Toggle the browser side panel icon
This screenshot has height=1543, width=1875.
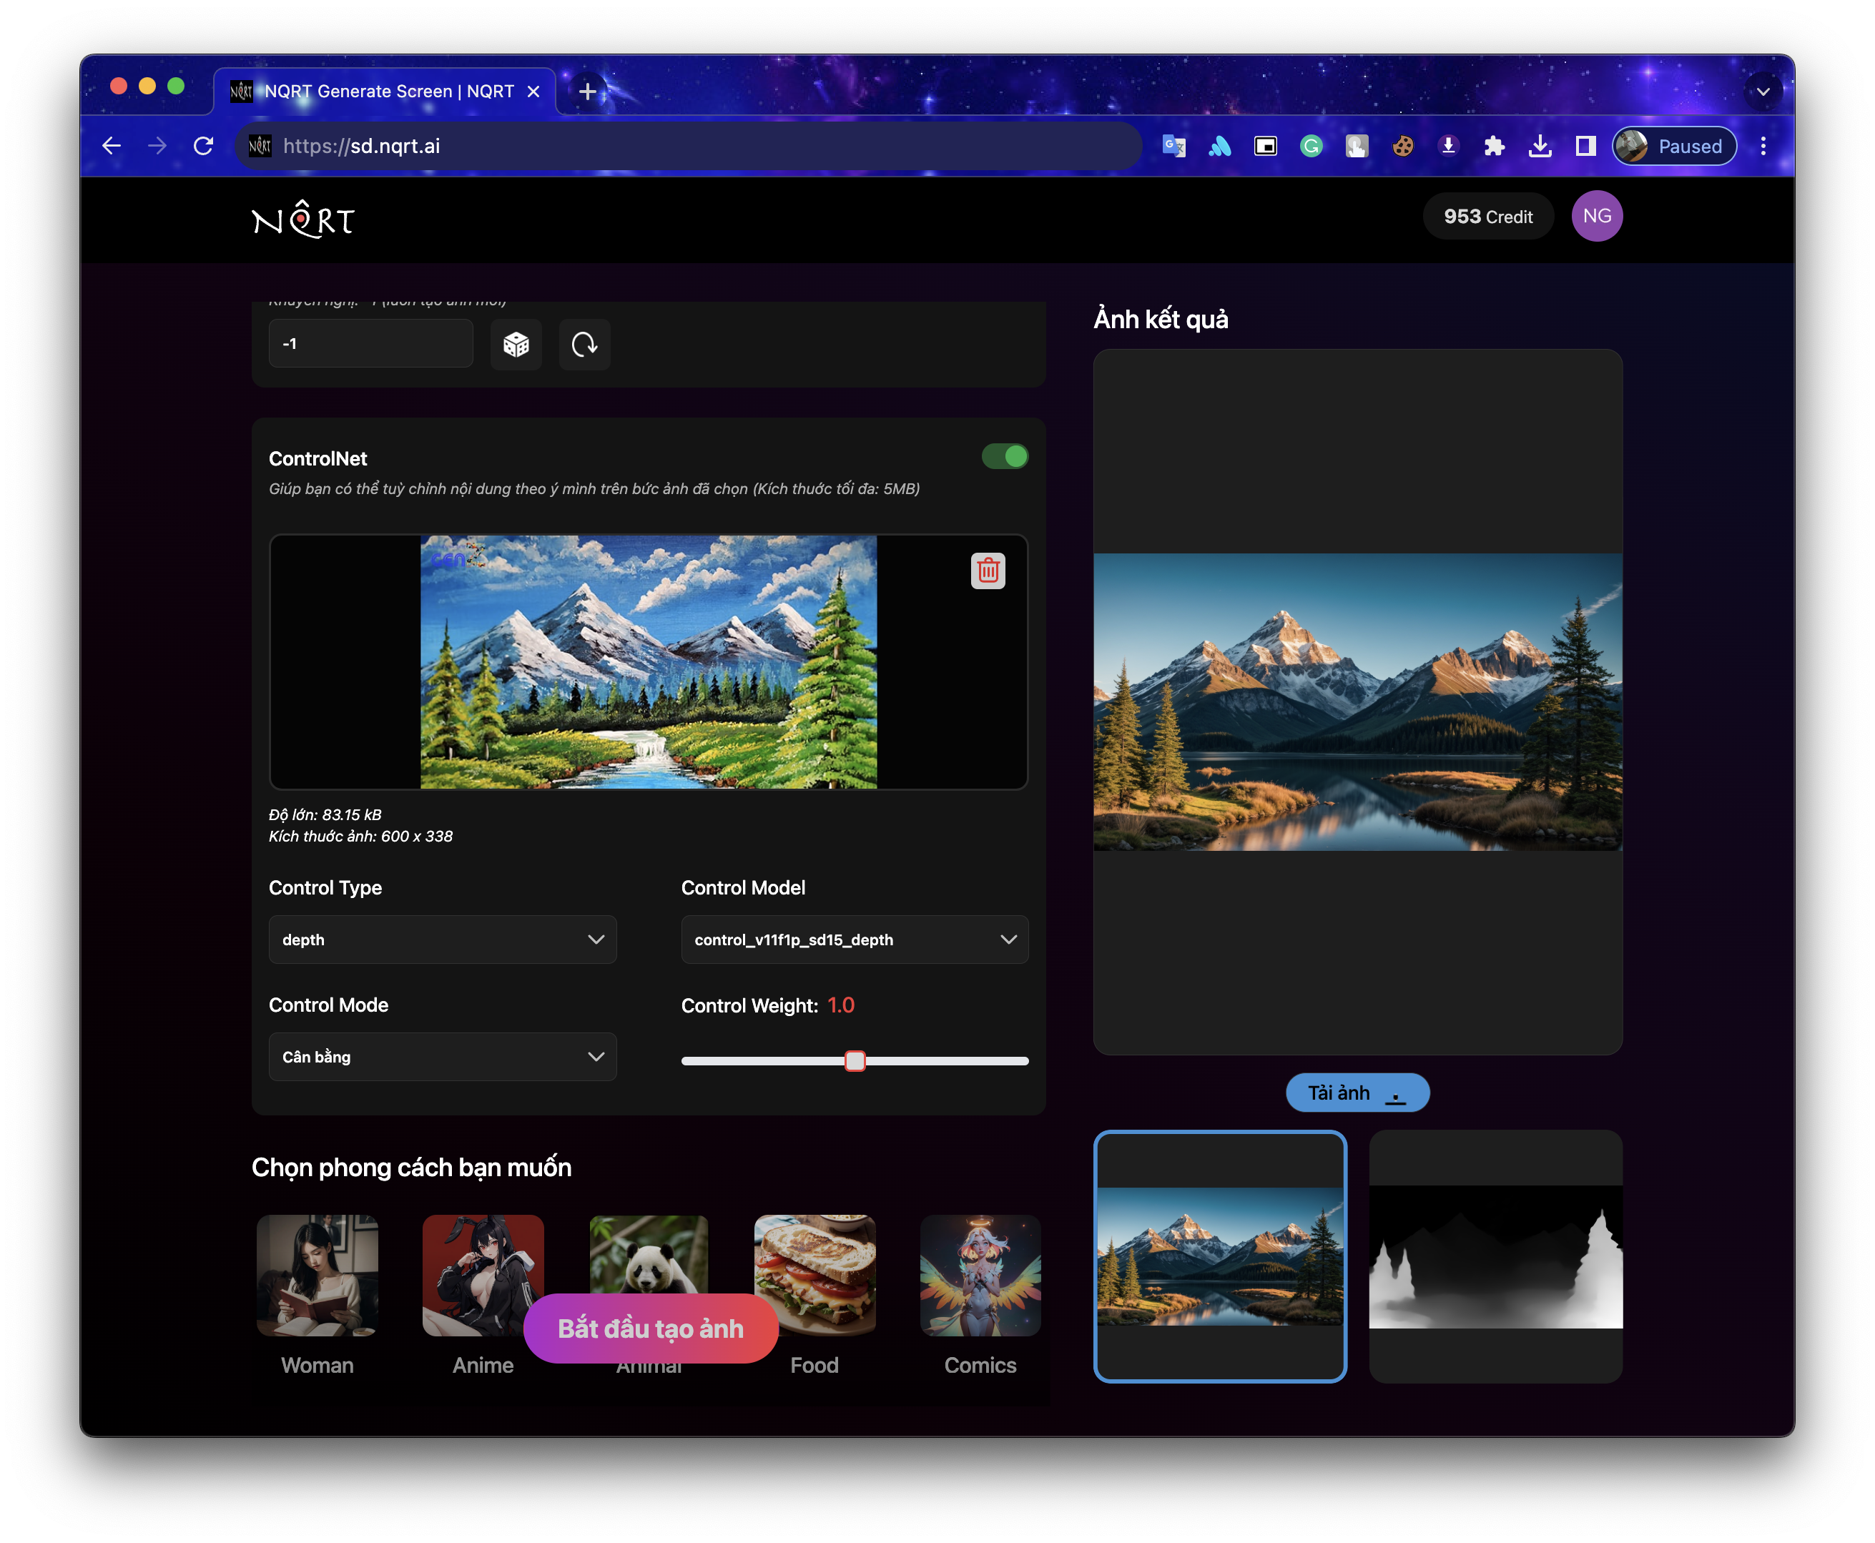click(x=1585, y=146)
